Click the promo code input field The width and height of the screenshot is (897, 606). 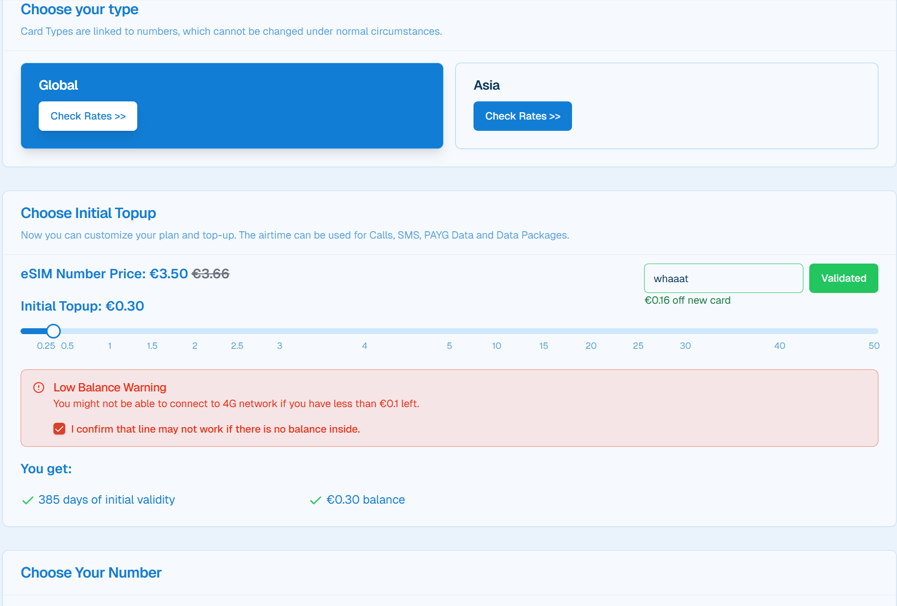point(723,278)
